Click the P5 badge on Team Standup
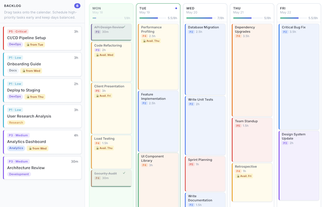This screenshot has height=207, width=323. click(x=238, y=126)
